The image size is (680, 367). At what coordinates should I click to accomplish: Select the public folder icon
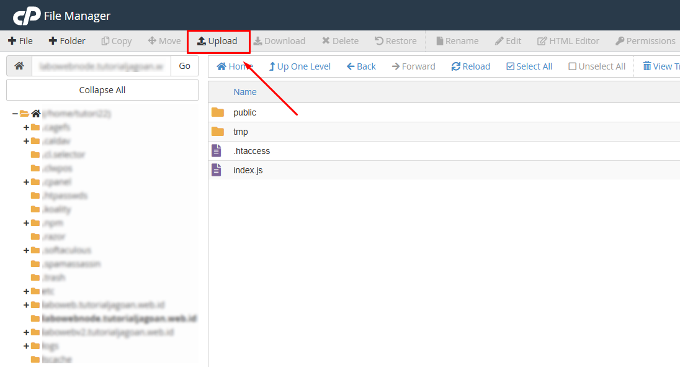click(218, 112)
